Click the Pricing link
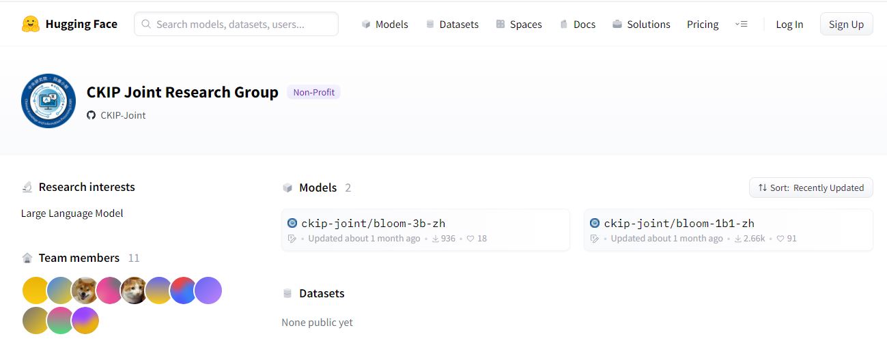This screenshot has width=887, height=343. tap(703, 24)
